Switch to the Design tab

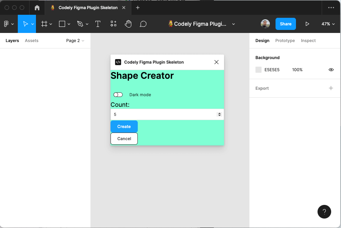pyautogui.click(x=262, y=41)
